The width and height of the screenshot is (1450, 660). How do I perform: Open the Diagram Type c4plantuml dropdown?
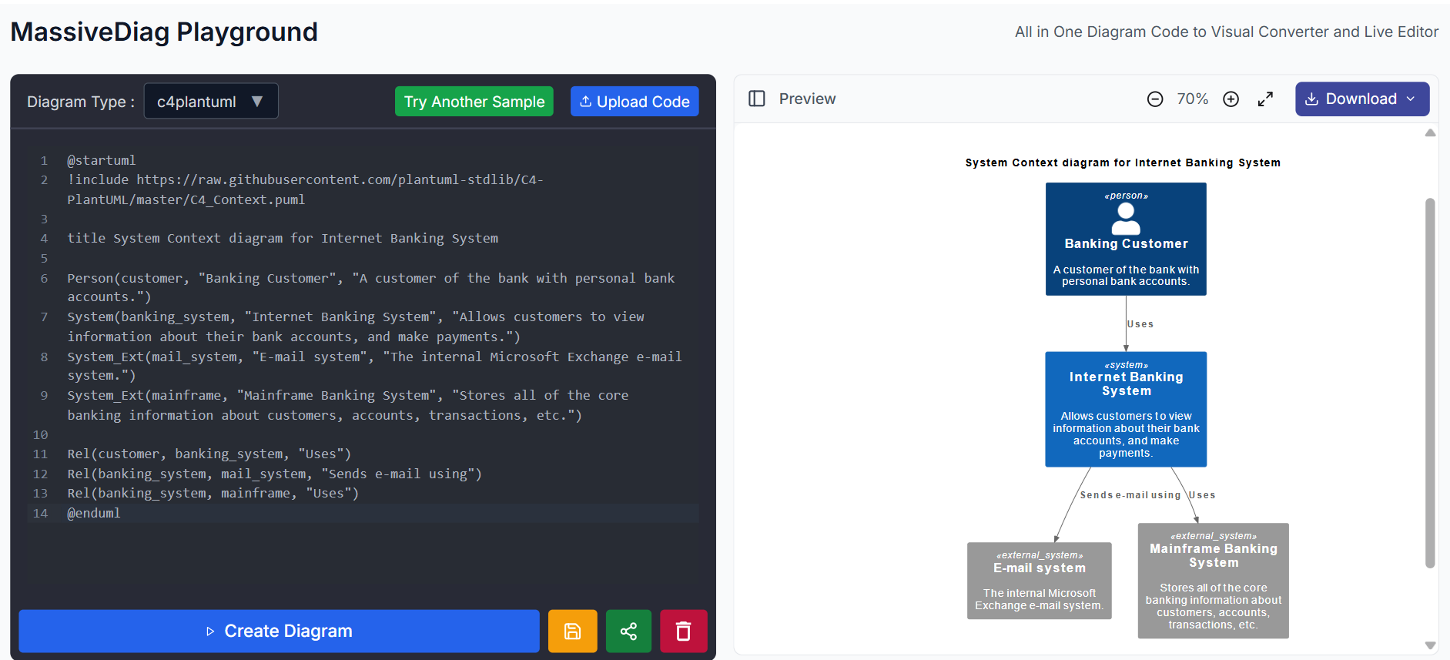point(211,102)
